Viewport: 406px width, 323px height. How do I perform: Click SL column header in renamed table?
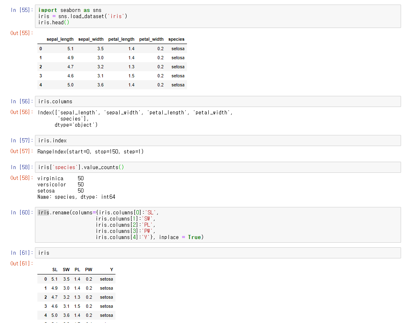click(55, 270)
